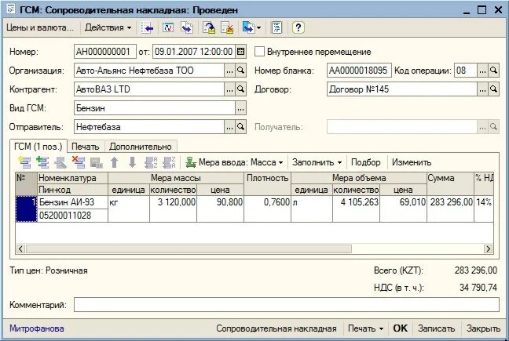Click the Изменить button
The height and width of the screenshot is (341, 509).
[x=412, y=162]
